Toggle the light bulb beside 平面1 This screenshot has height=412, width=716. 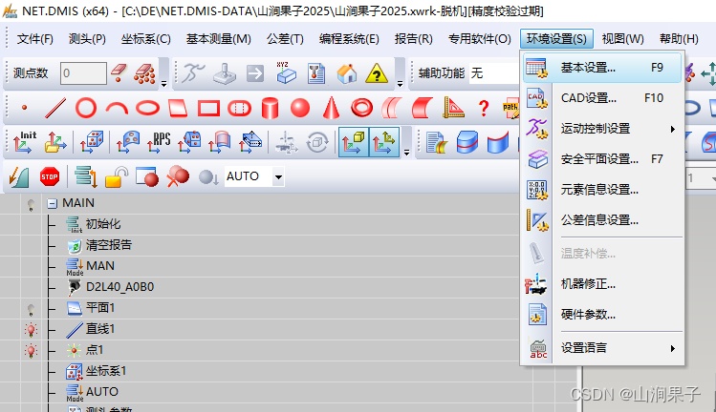[x=31, y=309]
